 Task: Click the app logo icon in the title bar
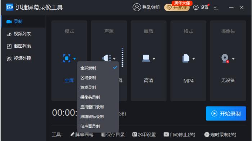10,7
